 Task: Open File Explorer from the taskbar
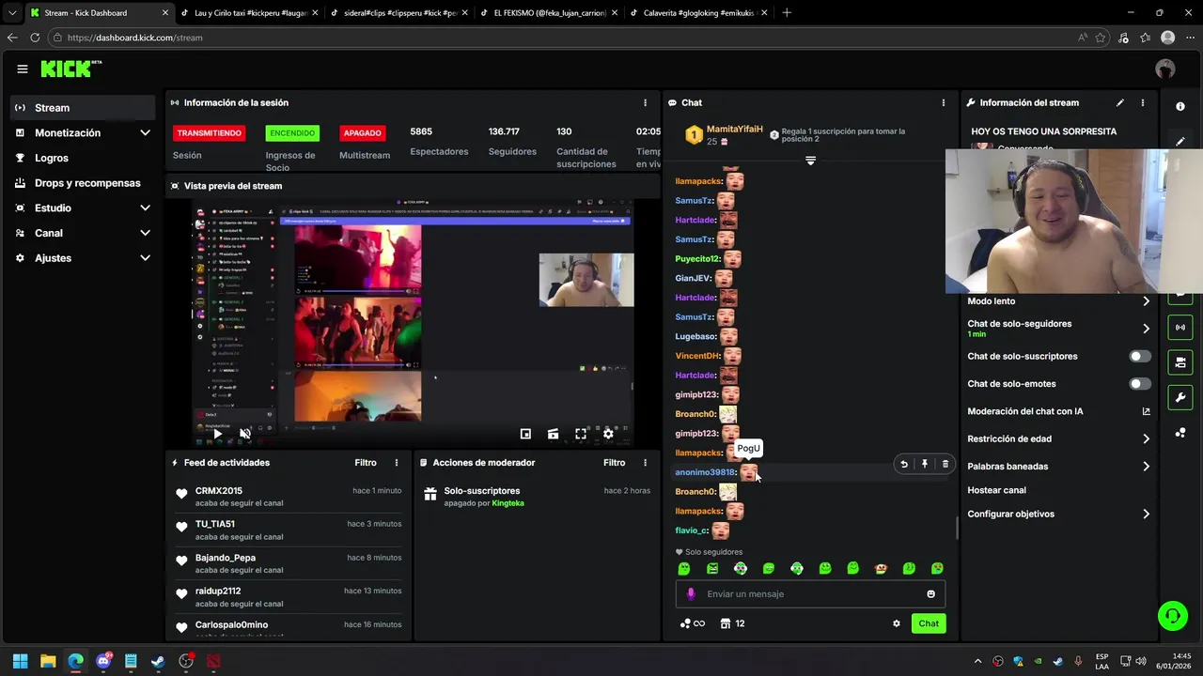(x=48, y=661)
